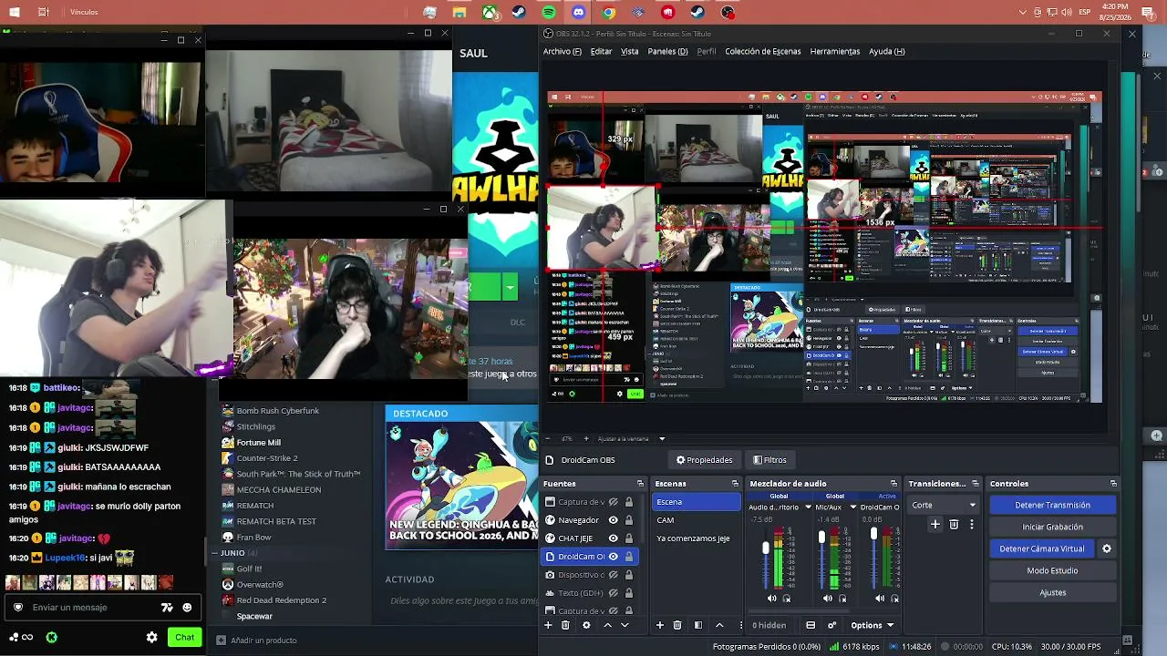Pop out the Controles dock
1167x656 pixels.
click(1113, 484)
